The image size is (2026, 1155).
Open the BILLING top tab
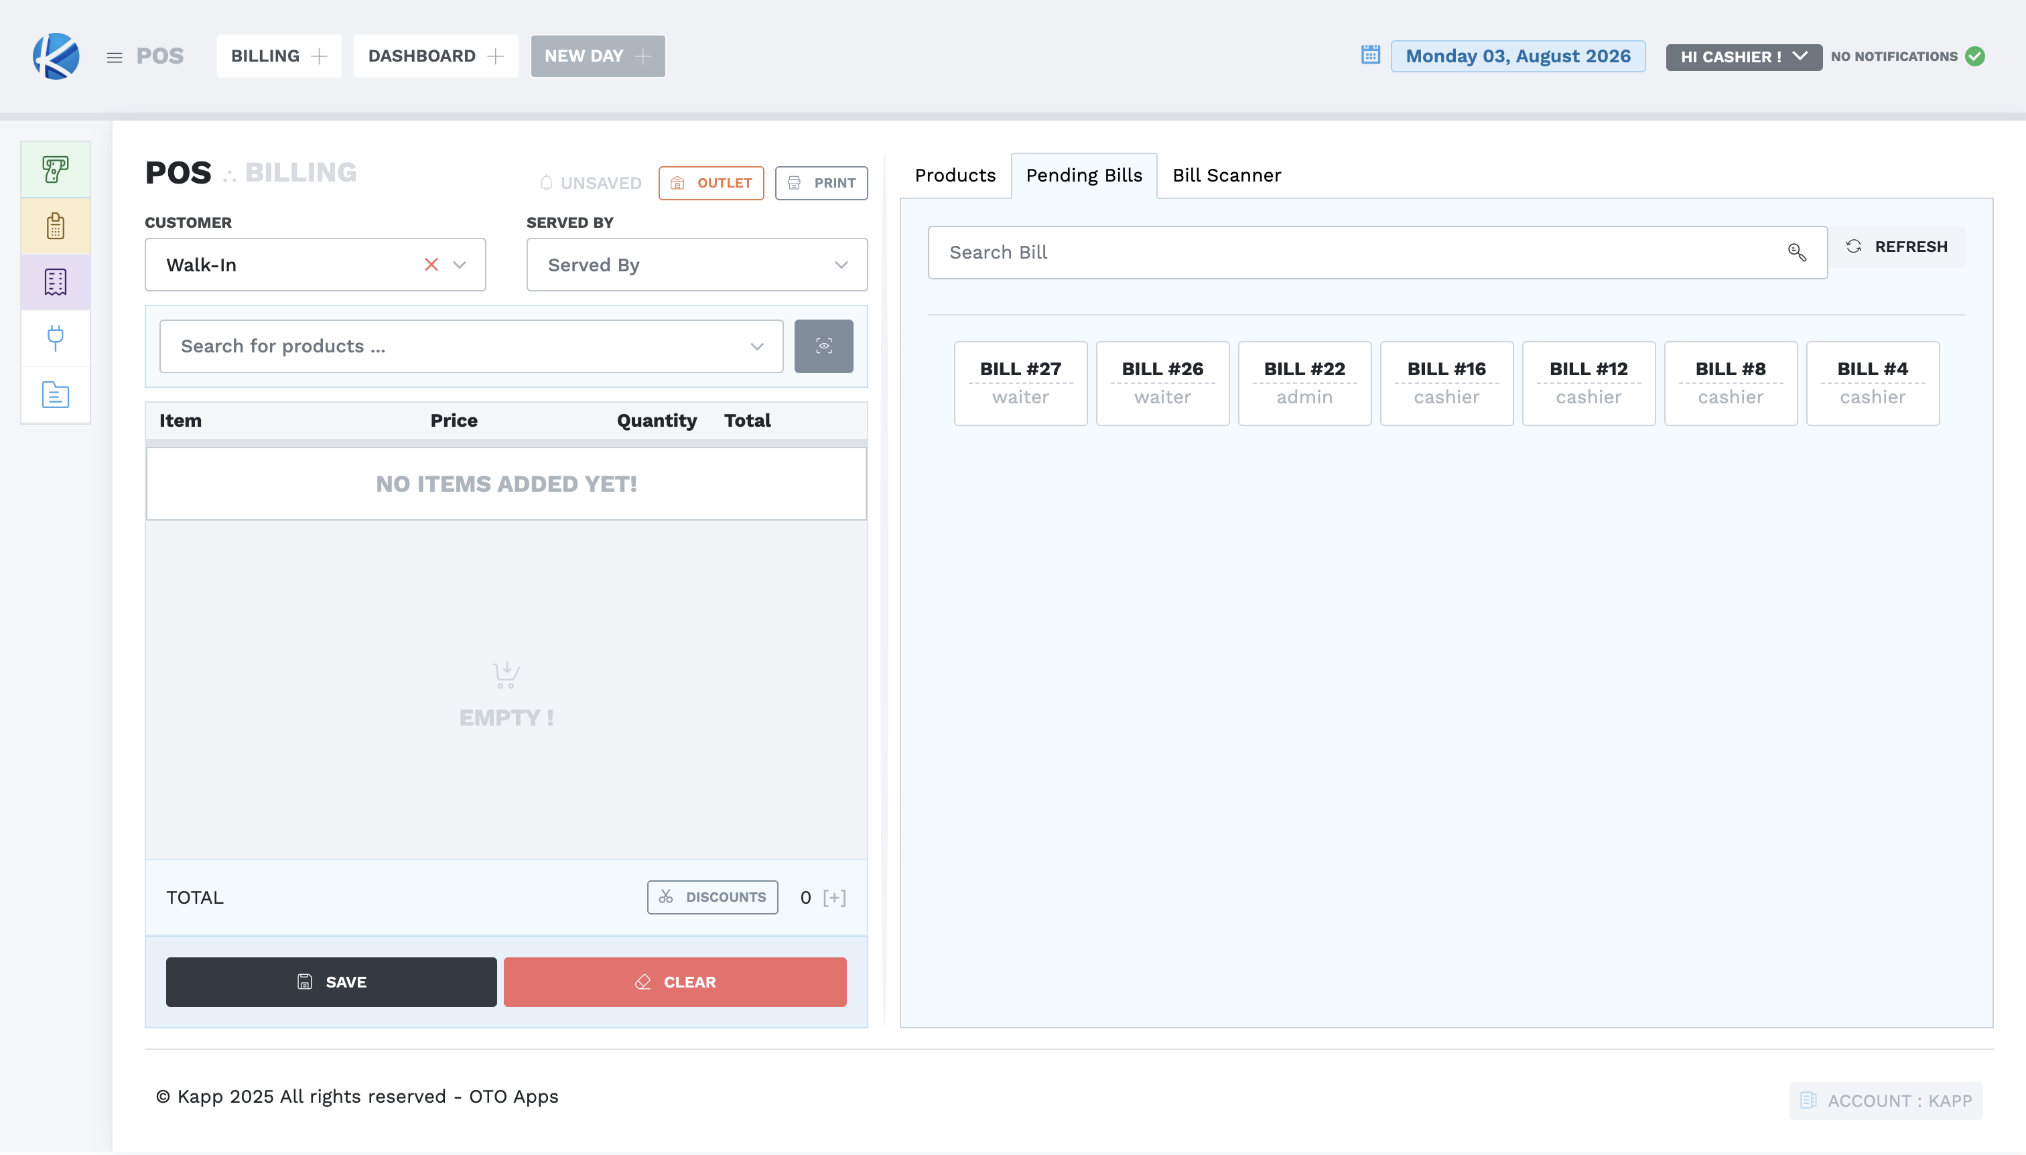click(x=279, y=56)
